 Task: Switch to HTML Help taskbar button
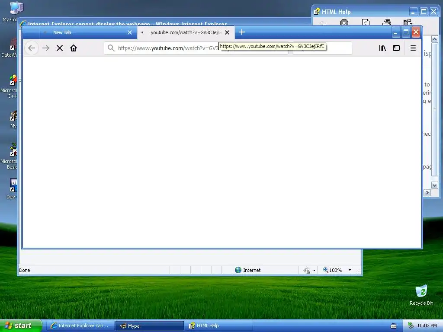tap(218, 326)
